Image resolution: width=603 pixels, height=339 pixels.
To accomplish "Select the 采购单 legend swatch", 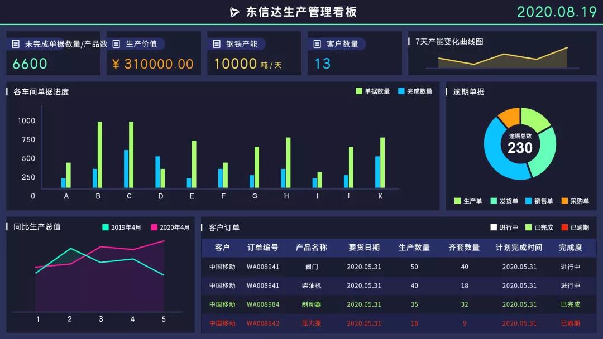I will pos(564,201).
